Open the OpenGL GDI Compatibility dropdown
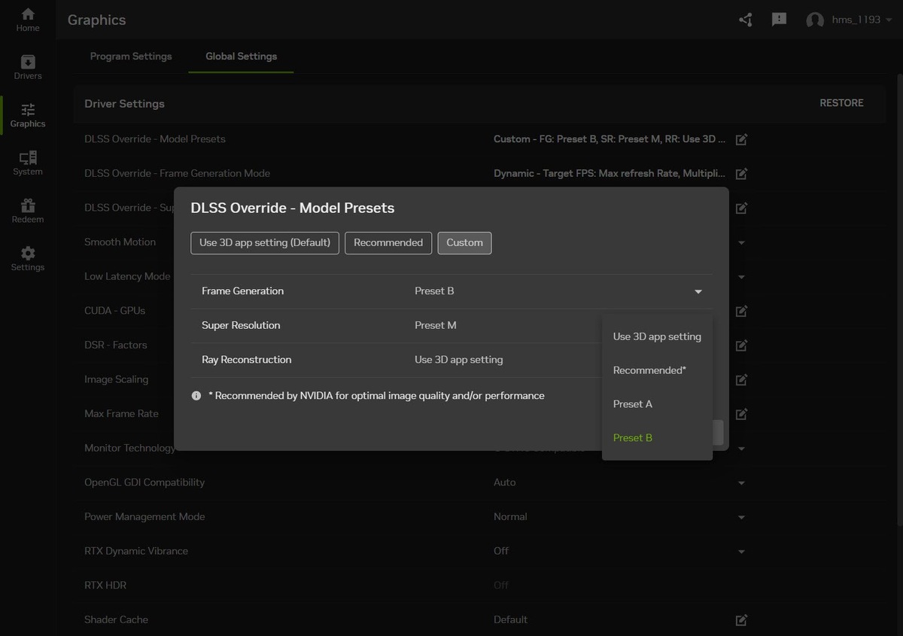Viewport: 903px width, 636px height. click(x=741, y=482)
